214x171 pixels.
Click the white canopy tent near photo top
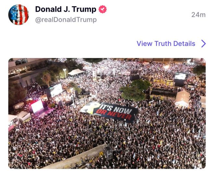76,72
